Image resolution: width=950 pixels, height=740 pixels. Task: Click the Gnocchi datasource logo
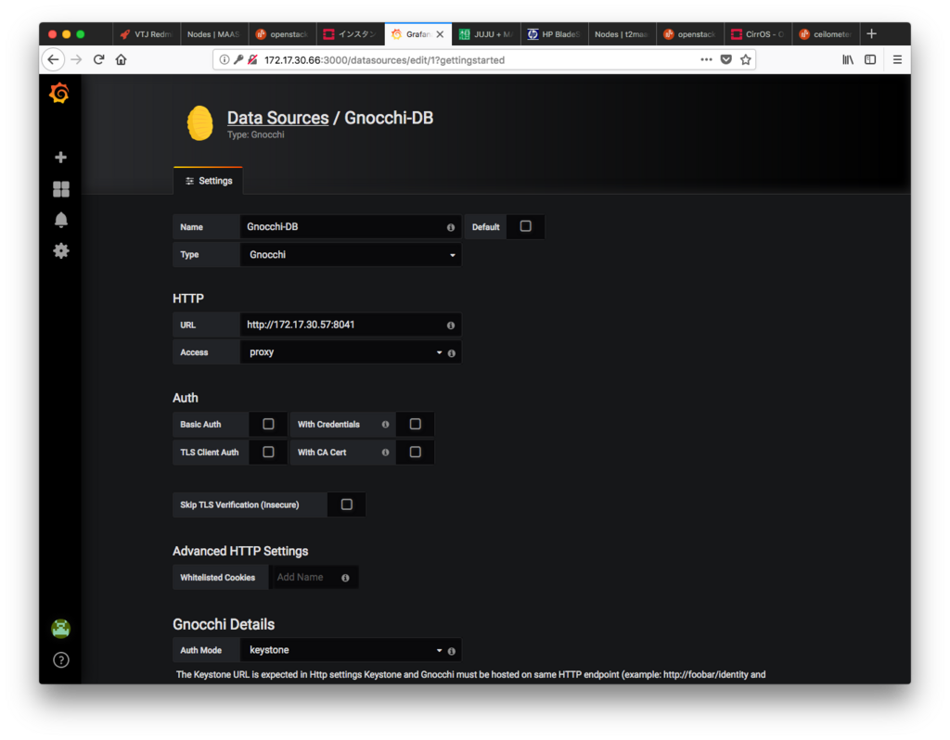click(200, 123)
